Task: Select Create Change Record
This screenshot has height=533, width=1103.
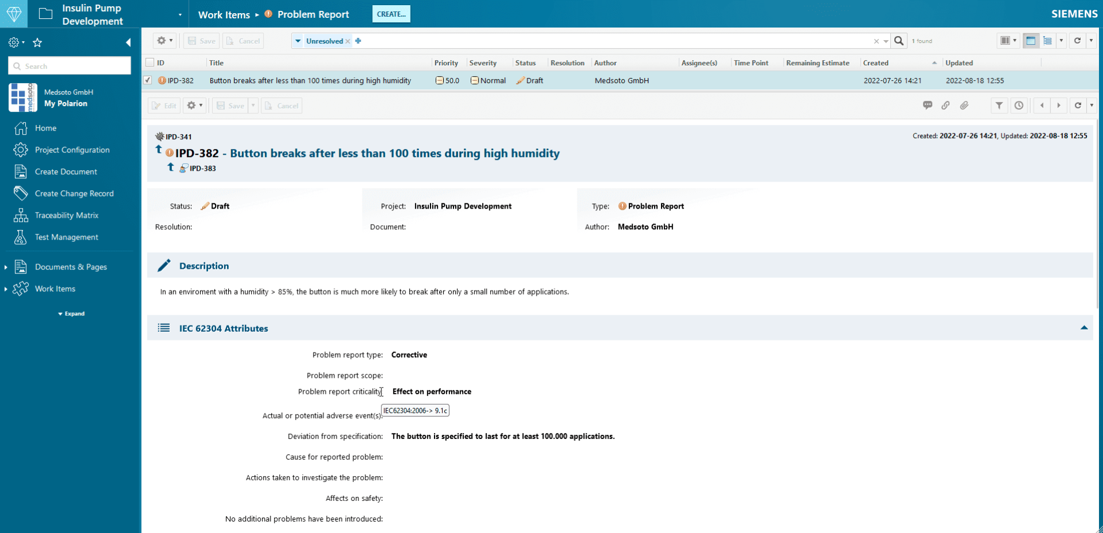Action: (x=74, y=193)
